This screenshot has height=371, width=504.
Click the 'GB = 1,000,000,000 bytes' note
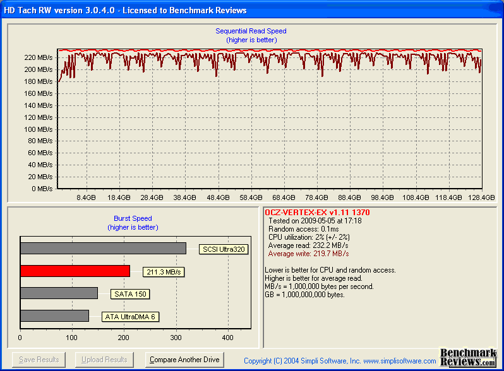pyautogui.click(x=304, y=295)
